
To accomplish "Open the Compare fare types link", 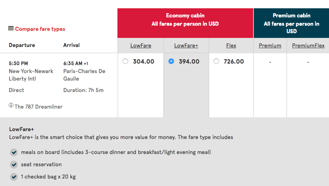I will [40, 29].
